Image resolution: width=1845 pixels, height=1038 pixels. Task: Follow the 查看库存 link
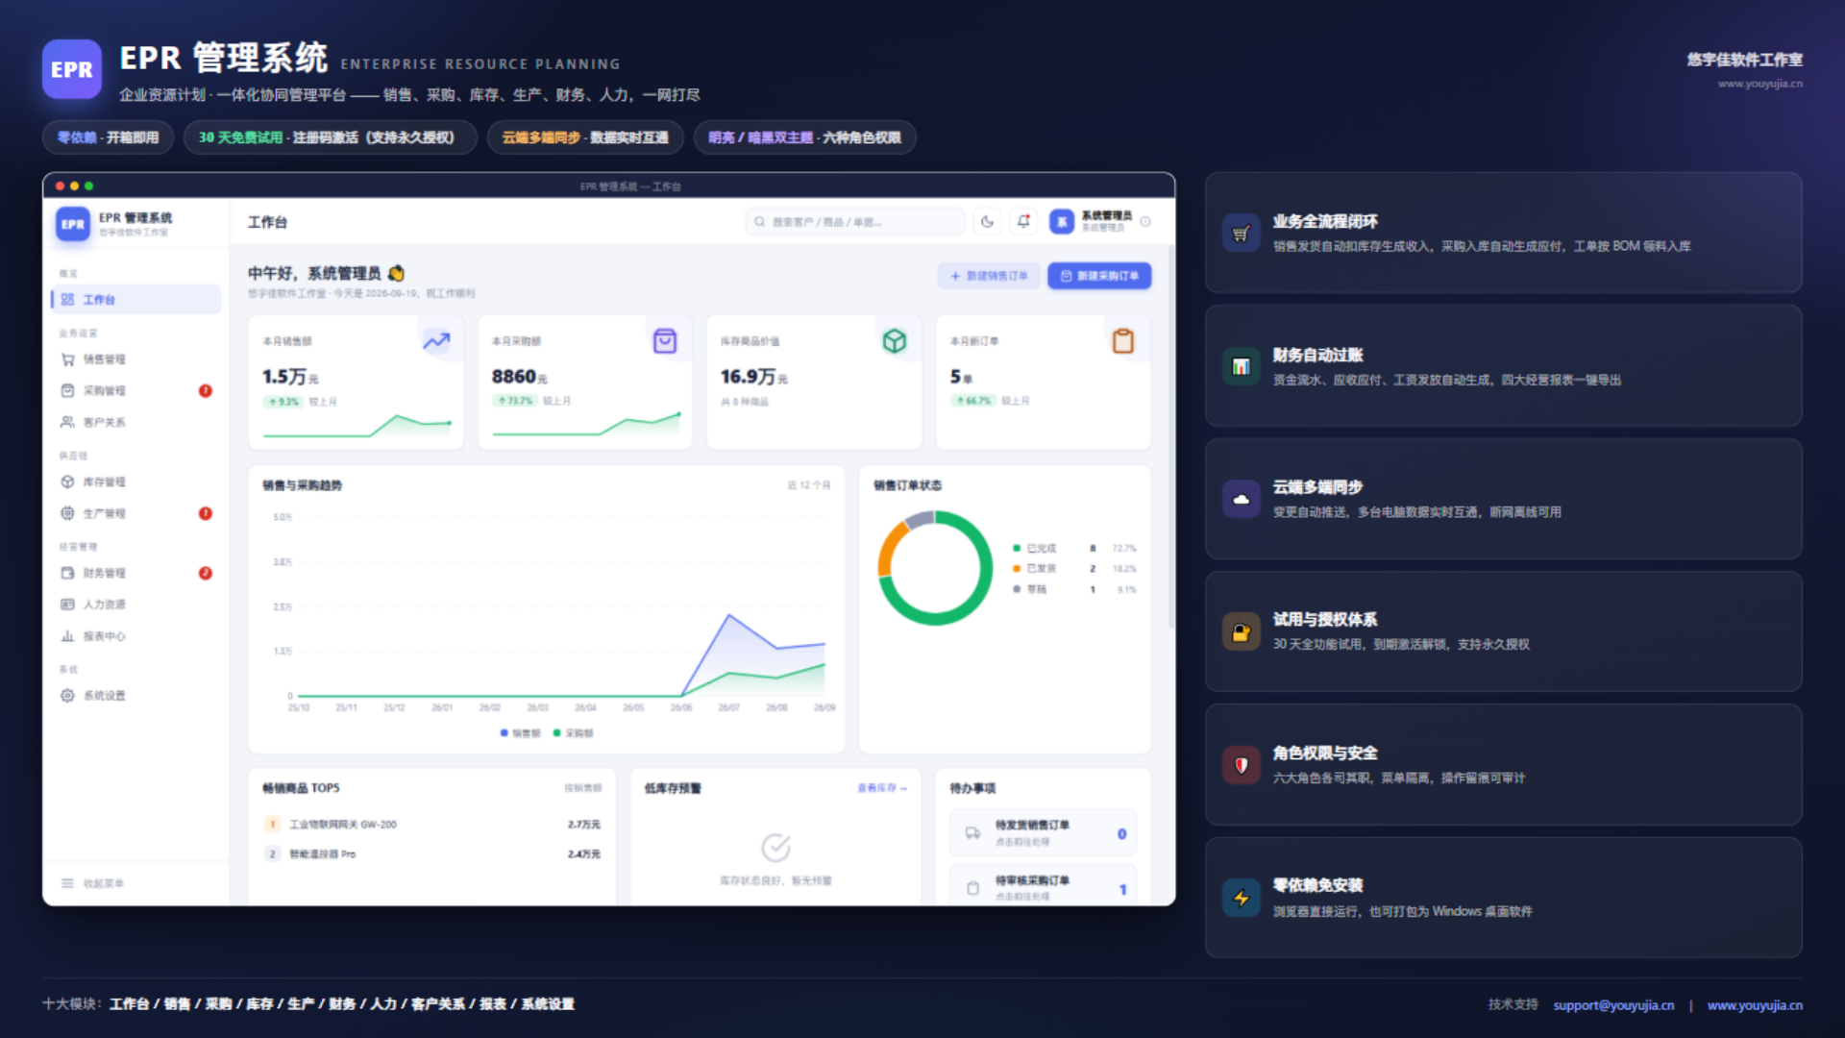pyautogui.click(x=882, y=788)
